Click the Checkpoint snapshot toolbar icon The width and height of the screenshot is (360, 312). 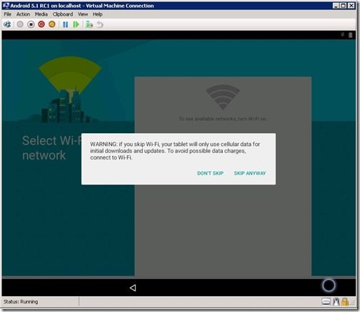coord(89,24)
